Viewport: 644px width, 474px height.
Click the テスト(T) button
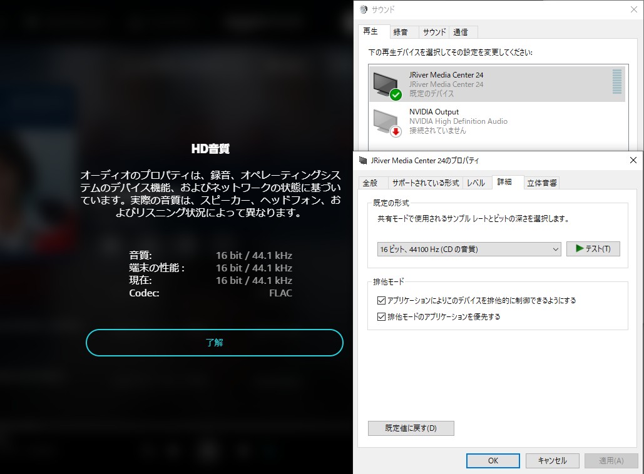coord(593,249)
